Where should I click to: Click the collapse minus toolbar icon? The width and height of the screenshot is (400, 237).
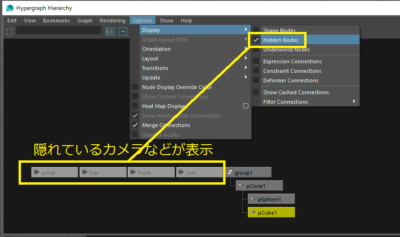click(x=123, y=31)
